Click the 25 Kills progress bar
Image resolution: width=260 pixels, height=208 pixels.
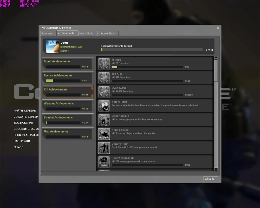coord(147,67)
